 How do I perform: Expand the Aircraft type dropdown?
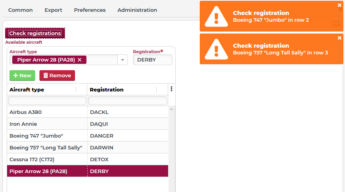click(x=122, y=60)
